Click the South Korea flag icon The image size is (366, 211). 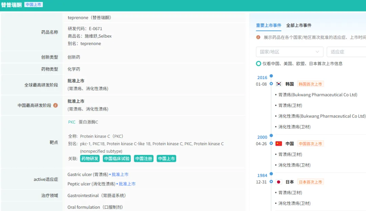279,84
